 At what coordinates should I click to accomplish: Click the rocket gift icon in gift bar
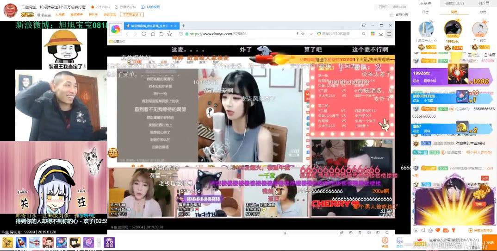tap(21, 242)
